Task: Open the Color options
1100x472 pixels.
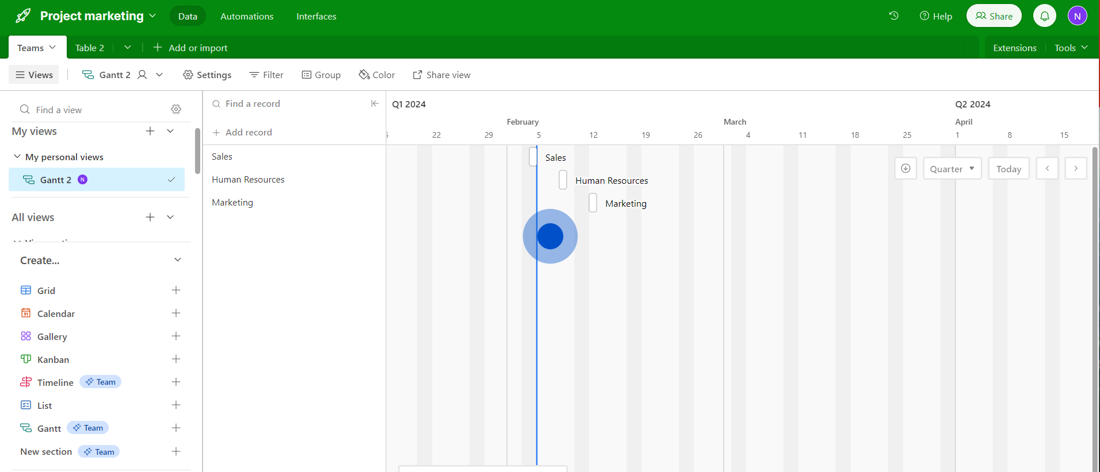Action: coord(377,75)
